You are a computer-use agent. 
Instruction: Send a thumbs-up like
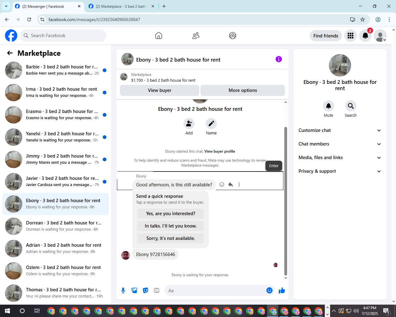click(282, 290)
